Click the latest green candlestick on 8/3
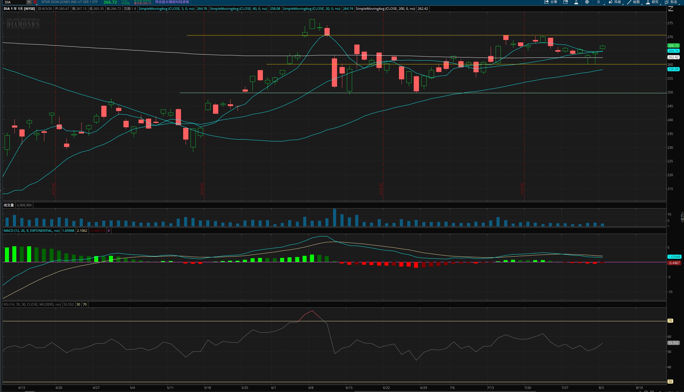The image size is (684, 392). pyautogui.click(x=602, y=47)
